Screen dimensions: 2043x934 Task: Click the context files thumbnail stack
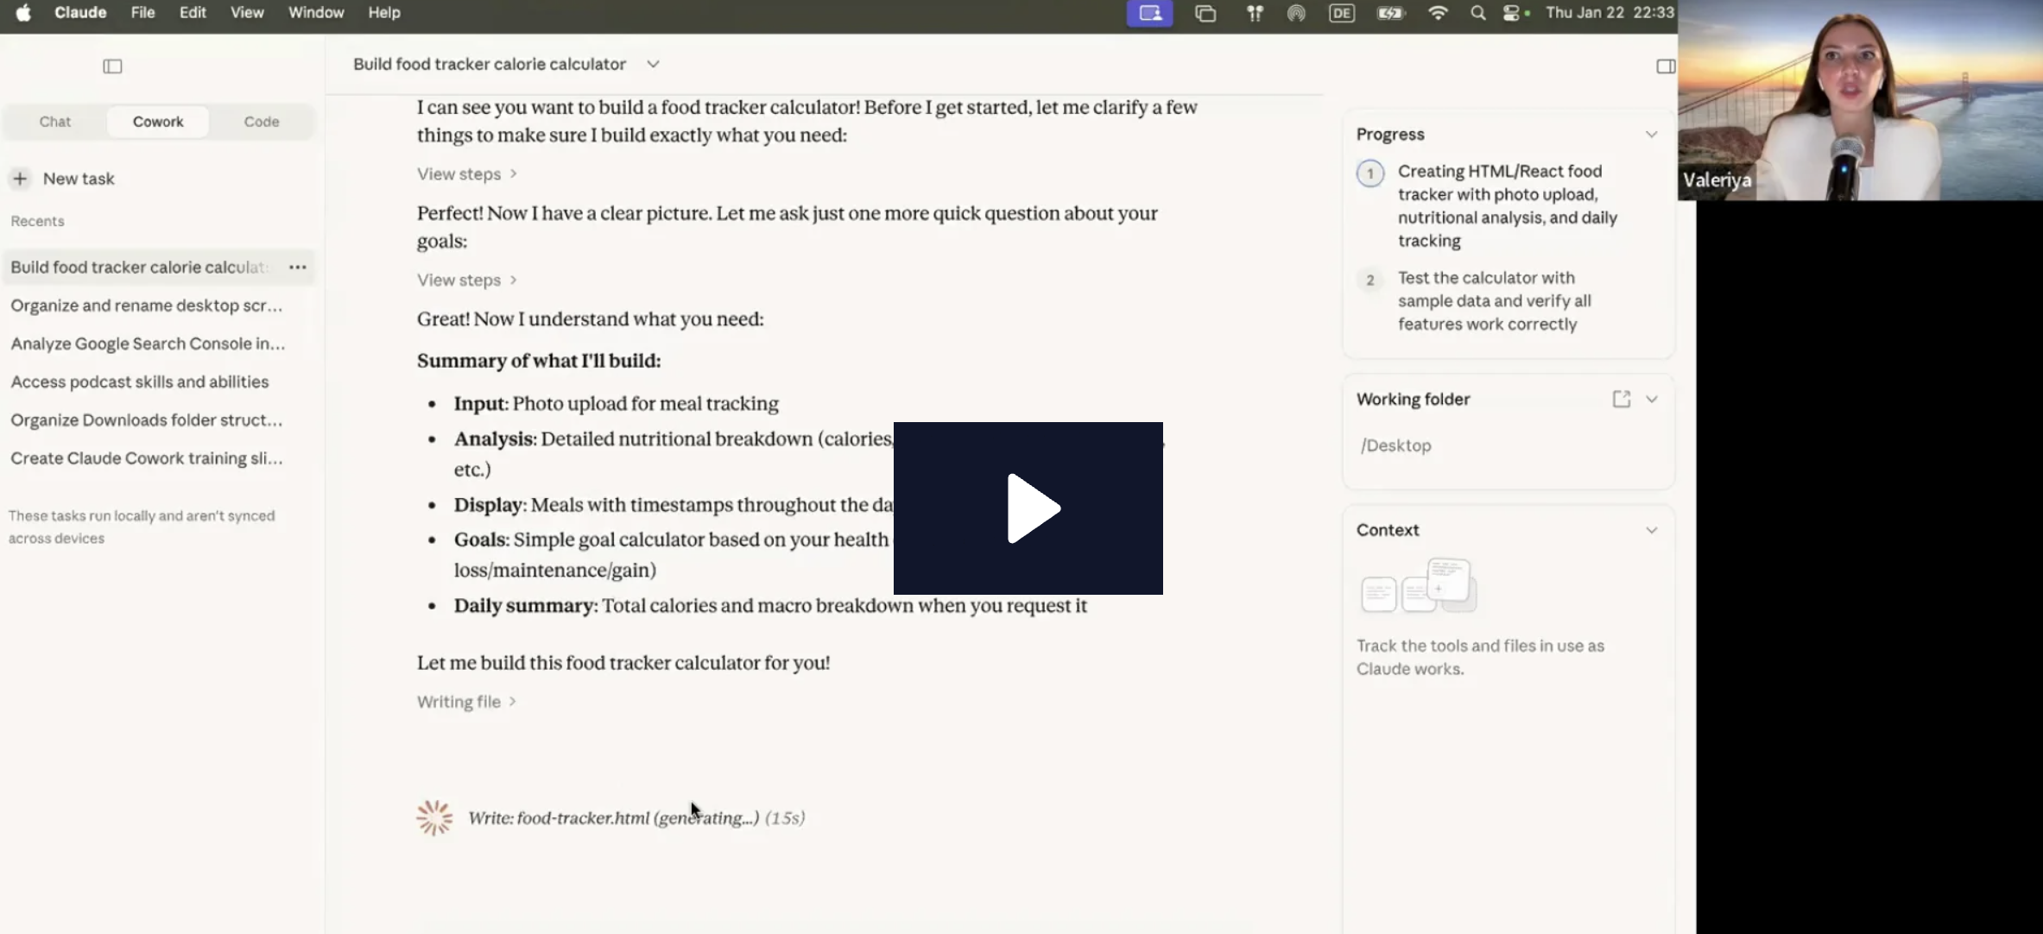1419,586
